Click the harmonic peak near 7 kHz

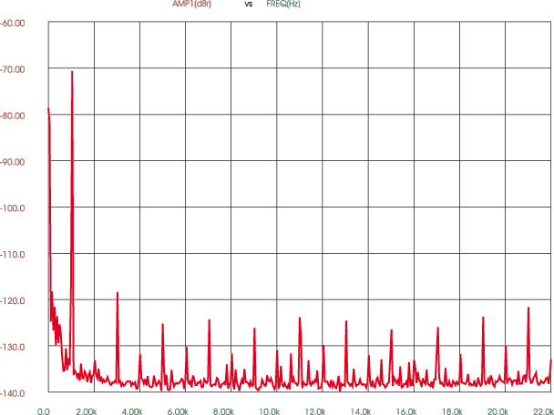[x=209, y=320]
